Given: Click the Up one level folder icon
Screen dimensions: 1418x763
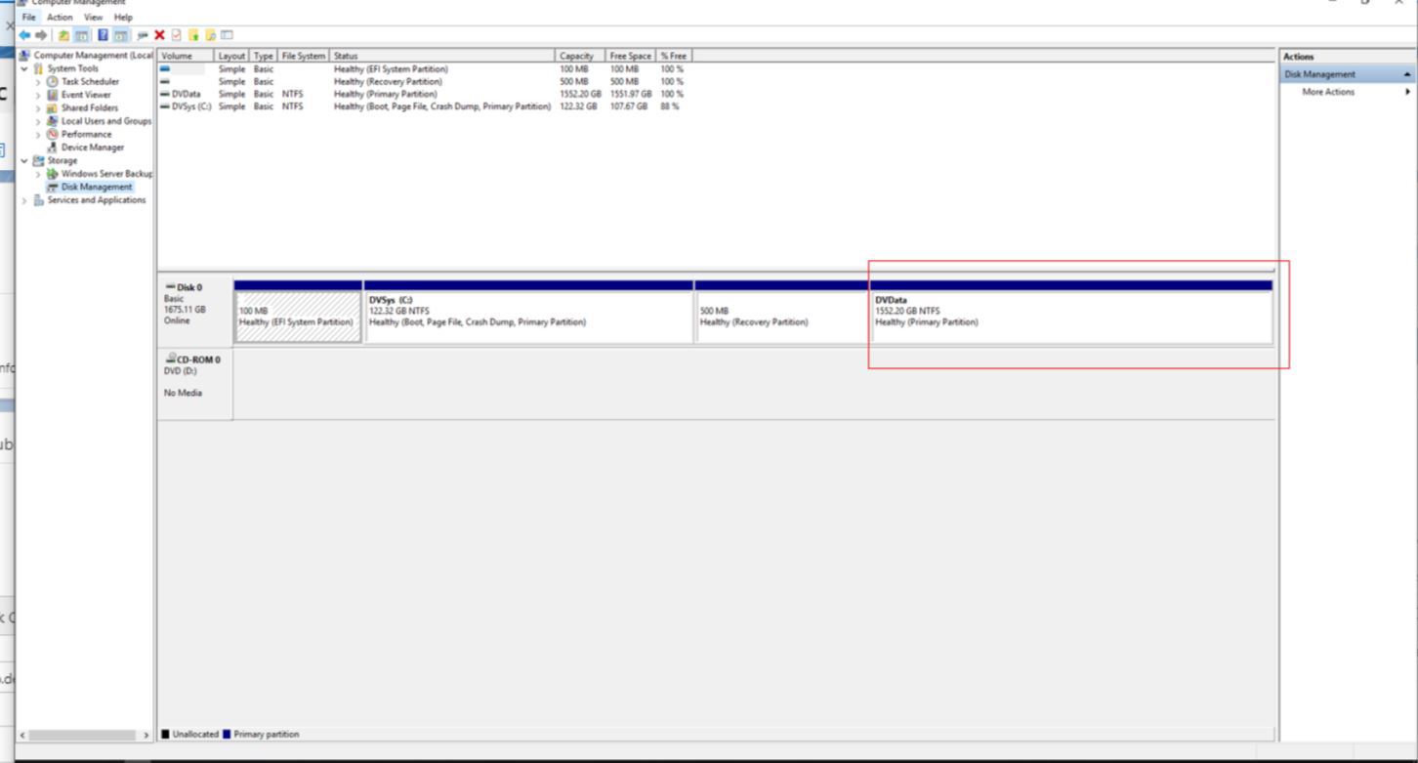Looking at the screenshot, I should click(x=63, y=35).
